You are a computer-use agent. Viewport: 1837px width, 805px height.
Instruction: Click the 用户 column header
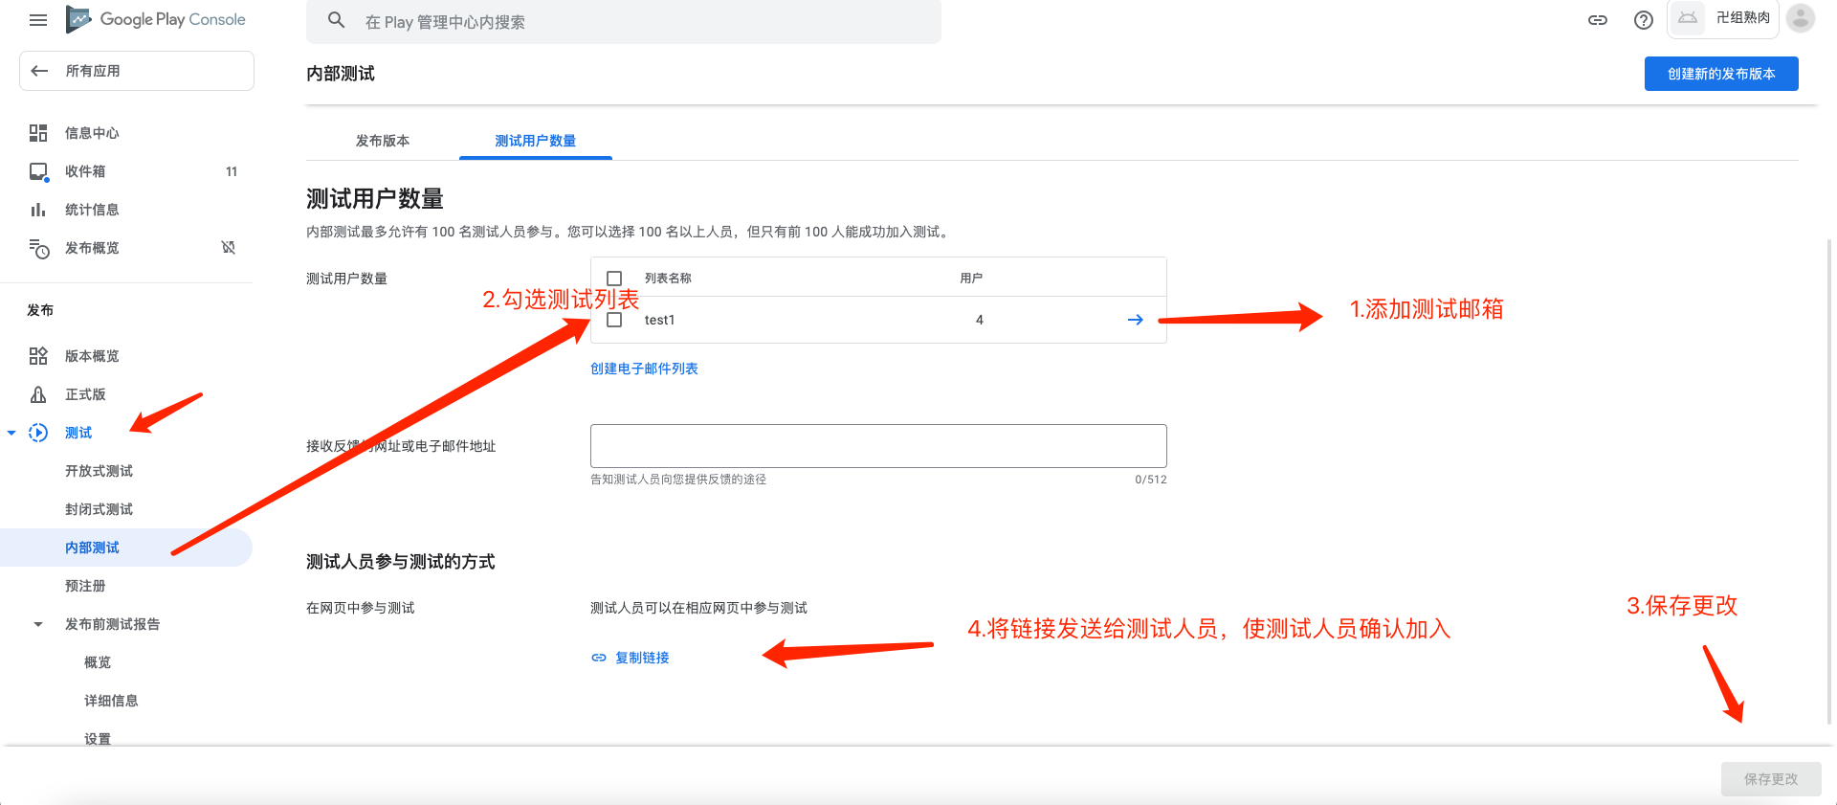[971, 279]
